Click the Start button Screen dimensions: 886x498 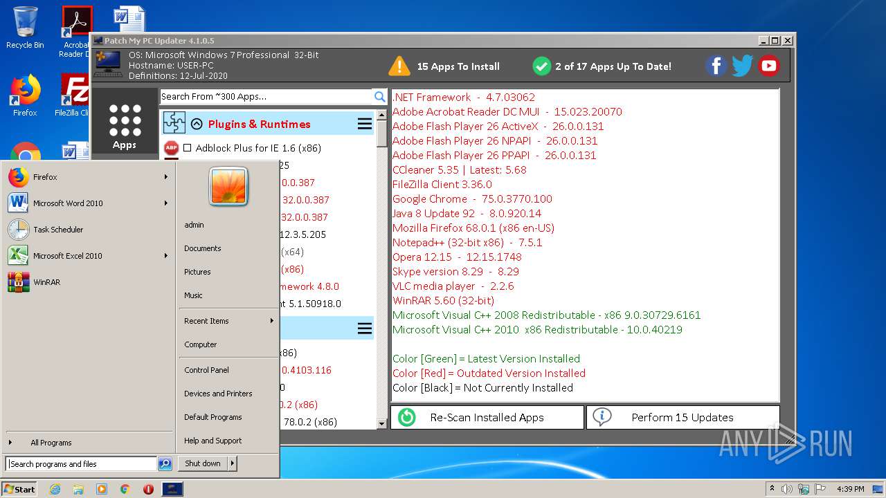pyautogui.click(x=19, y=489)
